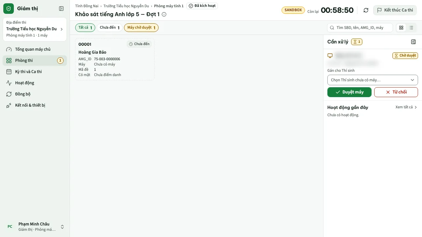Open the Phạm Minh Châu account switcher
This screenshot has height=237, width=422.
click(35, 226)
